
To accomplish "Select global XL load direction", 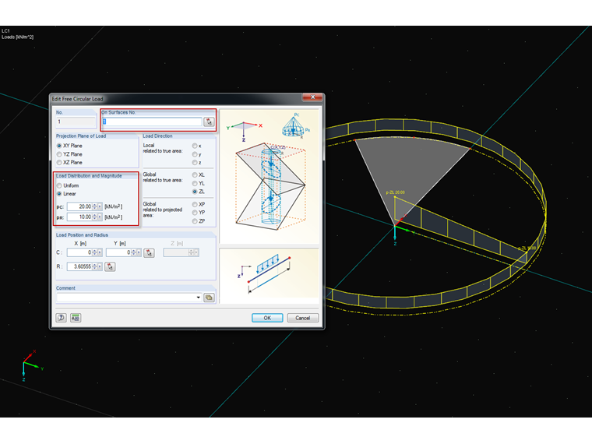I will coord(195,174).
